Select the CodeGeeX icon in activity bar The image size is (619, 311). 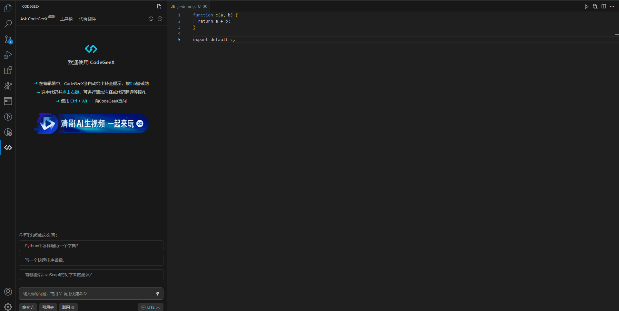pos(8,148)
